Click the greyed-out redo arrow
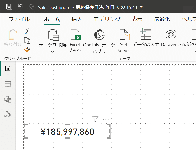This screenshot has width=196, height=150. pyautogui.click(x=32, y=7)
